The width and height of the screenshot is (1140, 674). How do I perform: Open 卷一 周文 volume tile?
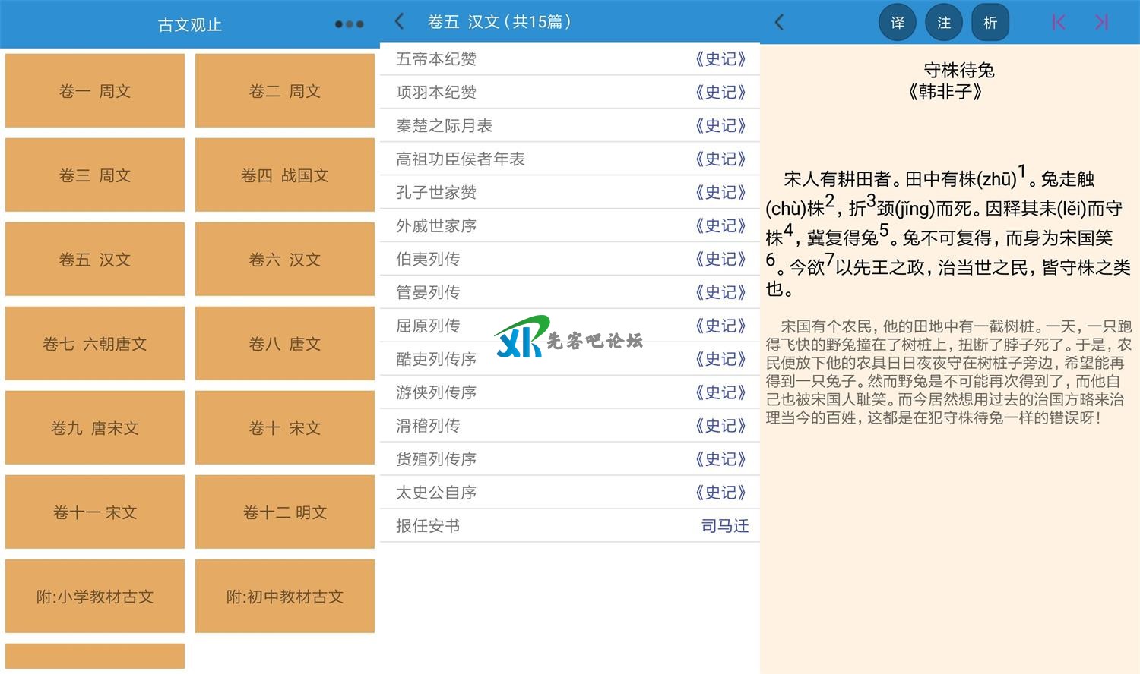click(95, 91)
